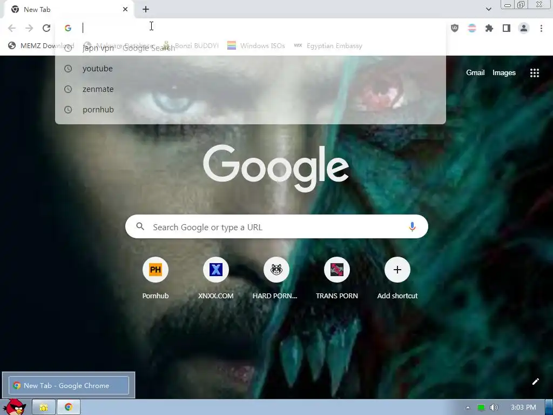Open the profile avatar menu

click(x=524, y=28)
